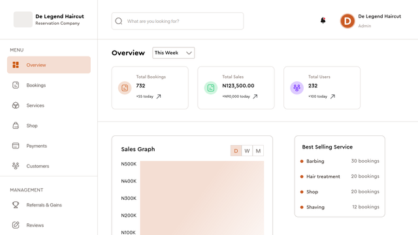This screenshot has height=235, width=418.
Task: Click the search field 'What are you looking for?'
Action: pyautogui.click(x=178, y=21)
